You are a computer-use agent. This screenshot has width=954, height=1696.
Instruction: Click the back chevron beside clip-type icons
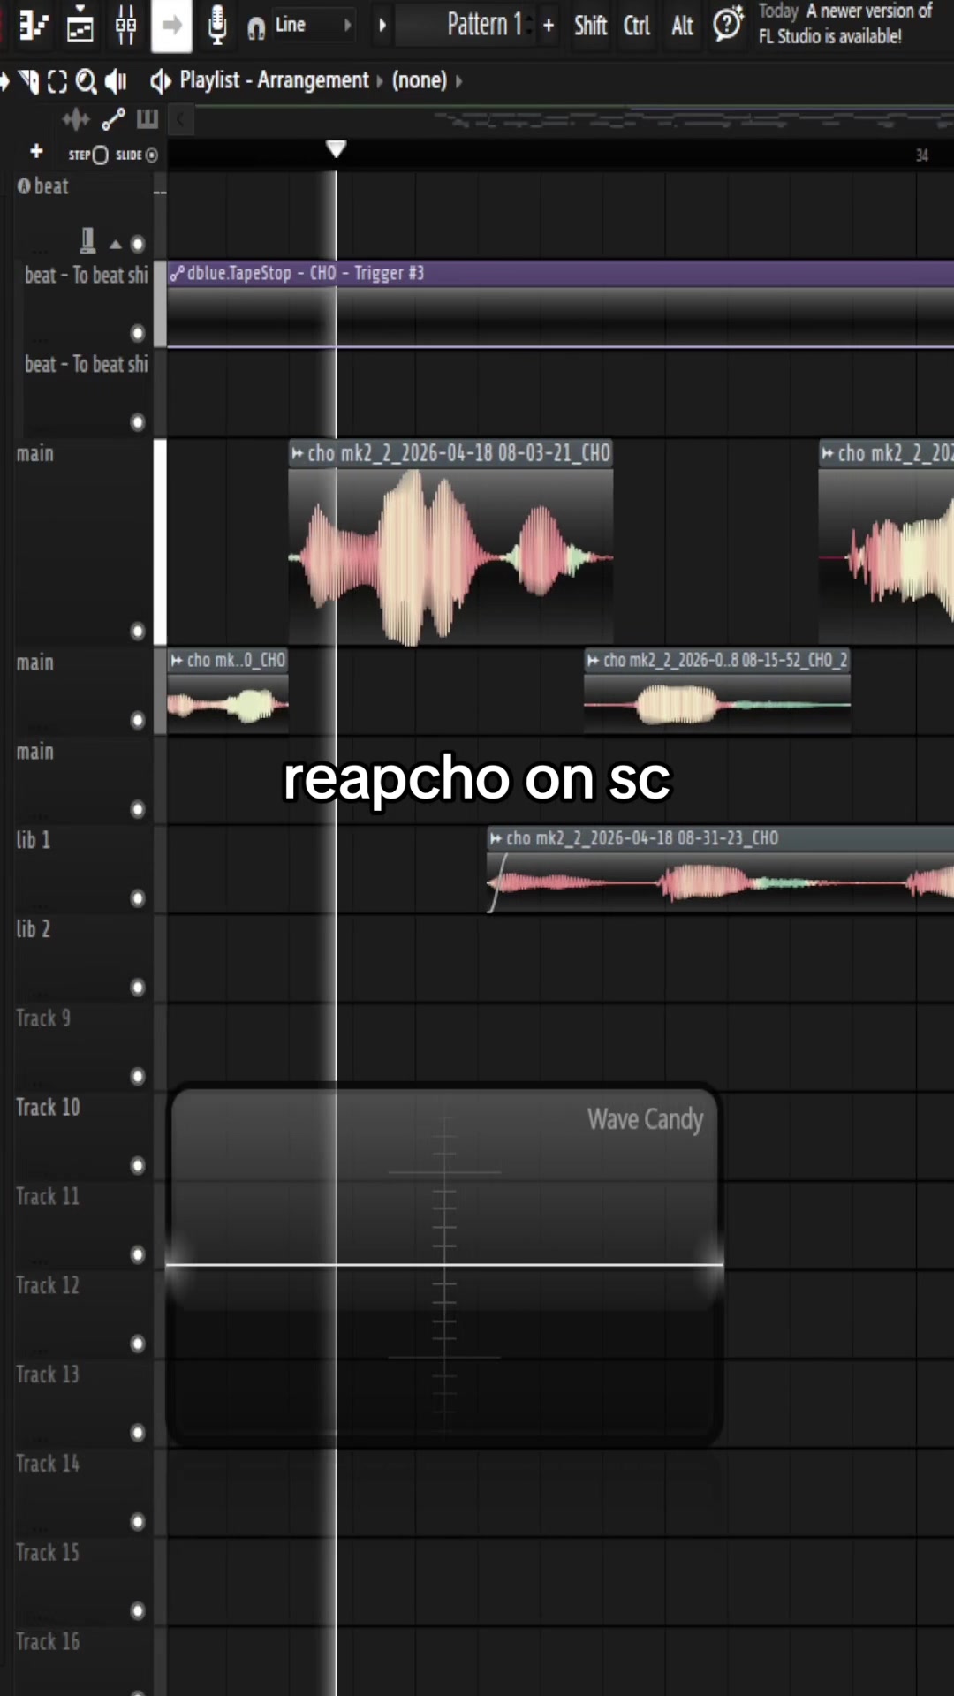pos(180,118)
